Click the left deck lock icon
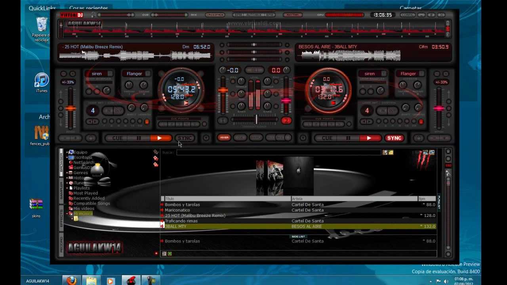The width and height of the screenshot is (507, 285). [91, 138]
